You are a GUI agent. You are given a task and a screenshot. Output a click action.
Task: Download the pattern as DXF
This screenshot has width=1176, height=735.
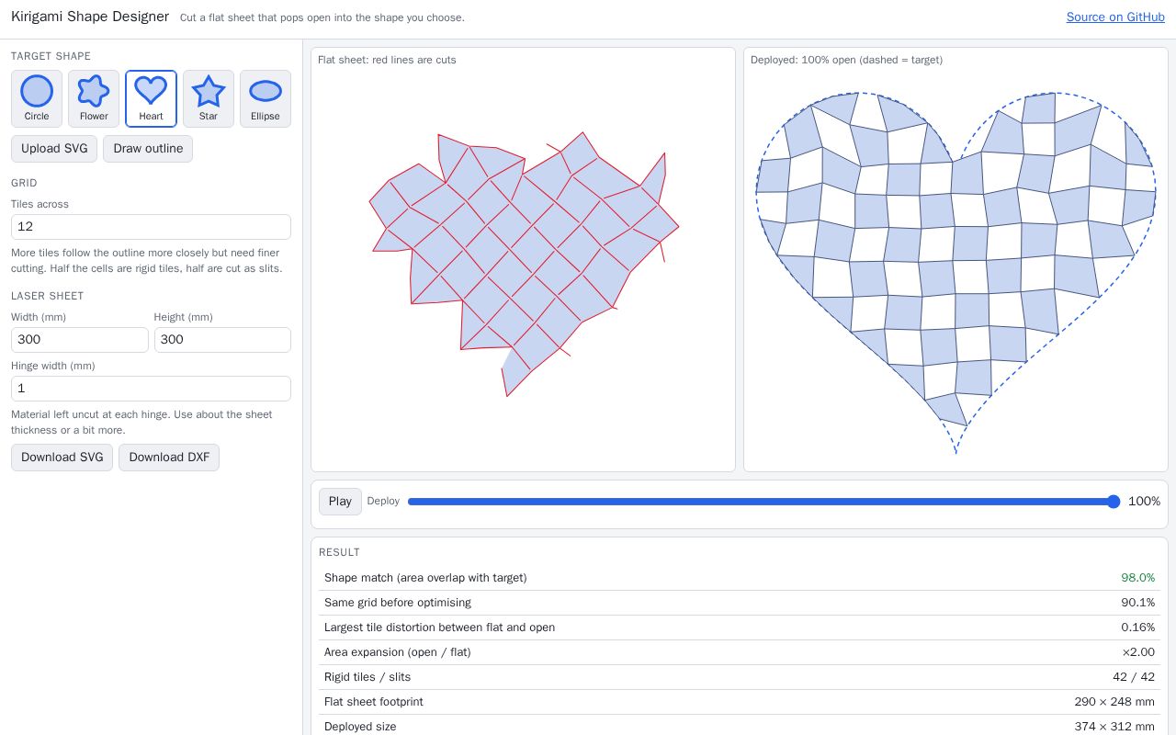[x=169, y=458]
